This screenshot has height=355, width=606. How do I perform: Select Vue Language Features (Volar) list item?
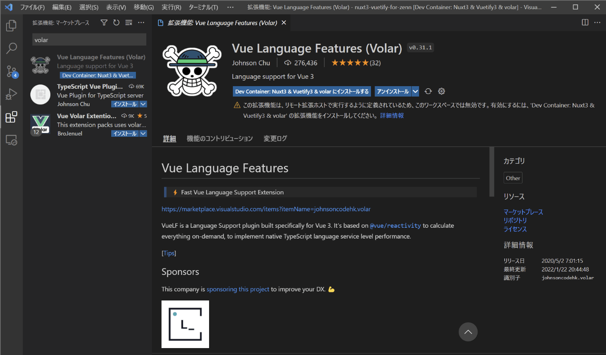88,65
